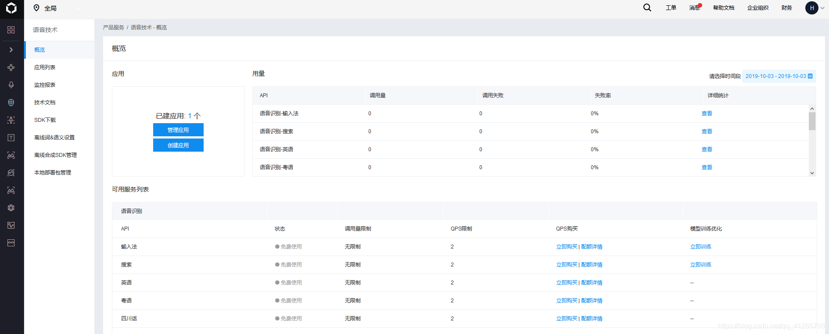Open the hexagonal cube icon in sidebar
829x334 pixels.
point(11,208)
